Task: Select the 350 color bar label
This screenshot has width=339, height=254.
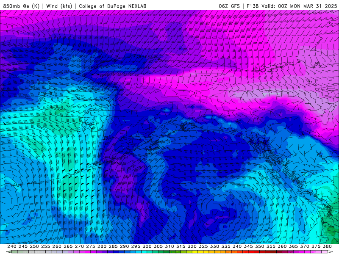Action: click(259, 246)
